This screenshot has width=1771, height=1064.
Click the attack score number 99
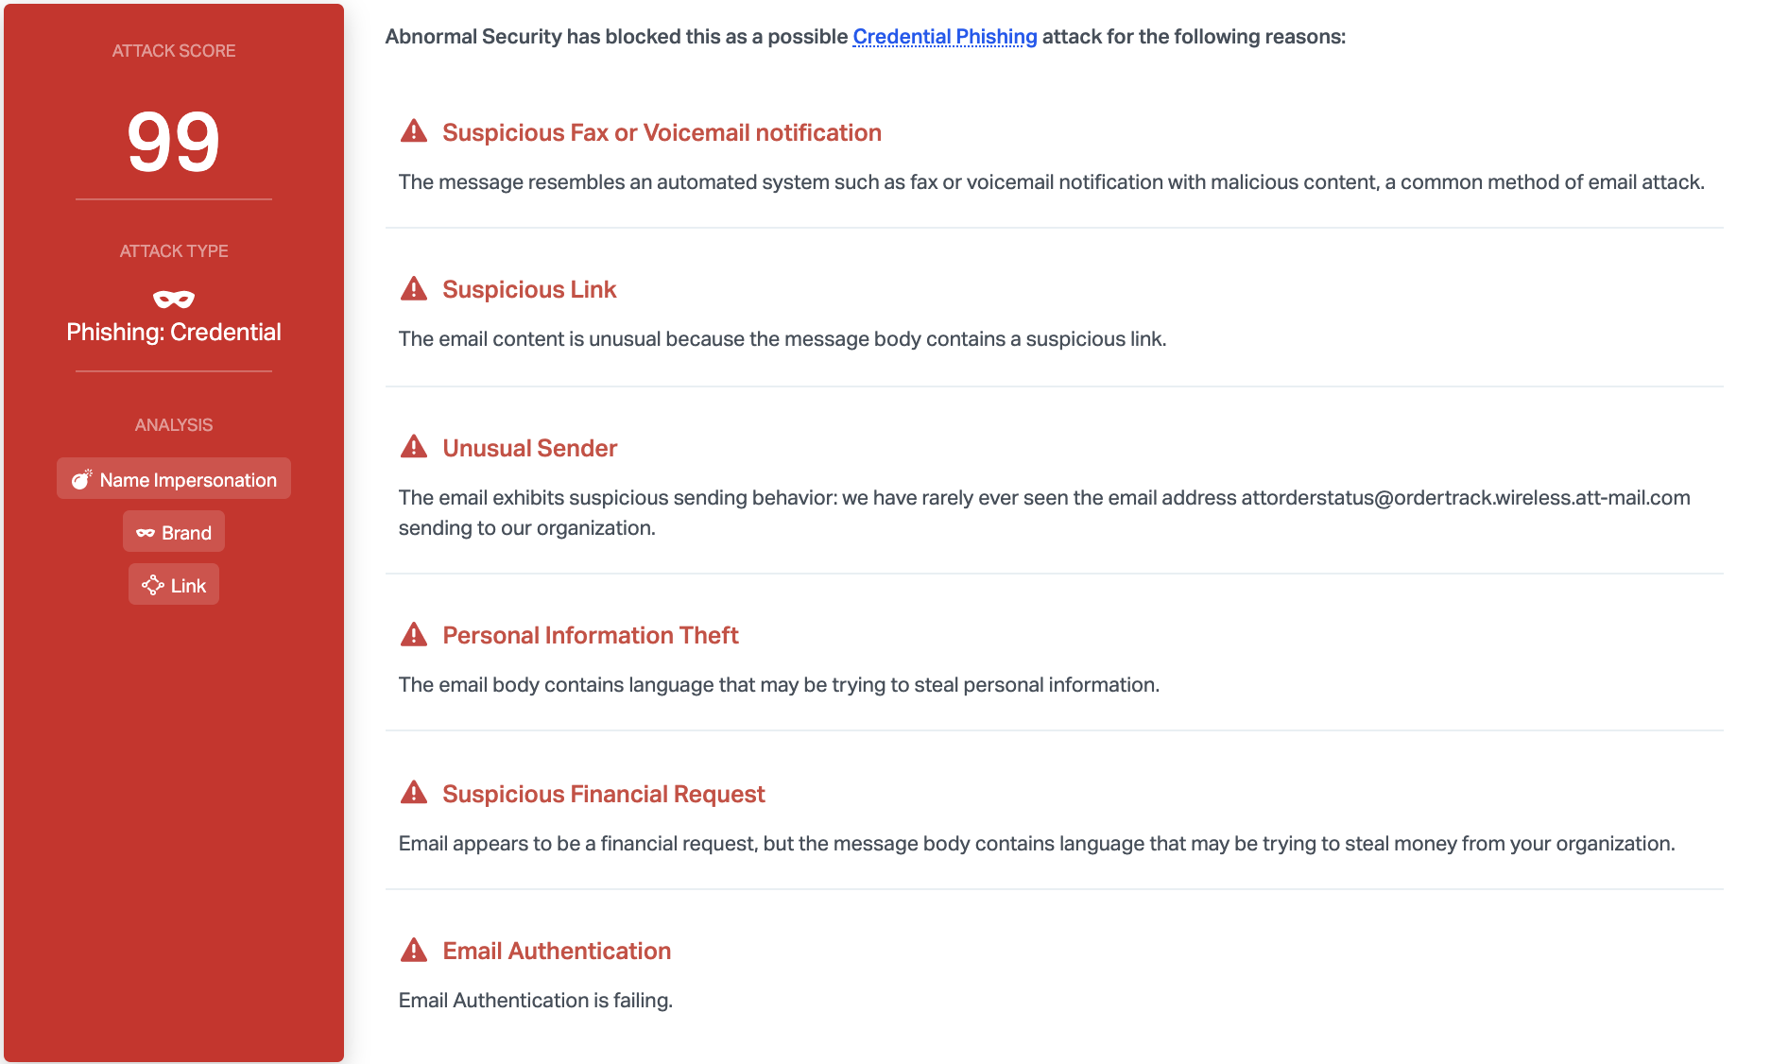coord(174,142)
